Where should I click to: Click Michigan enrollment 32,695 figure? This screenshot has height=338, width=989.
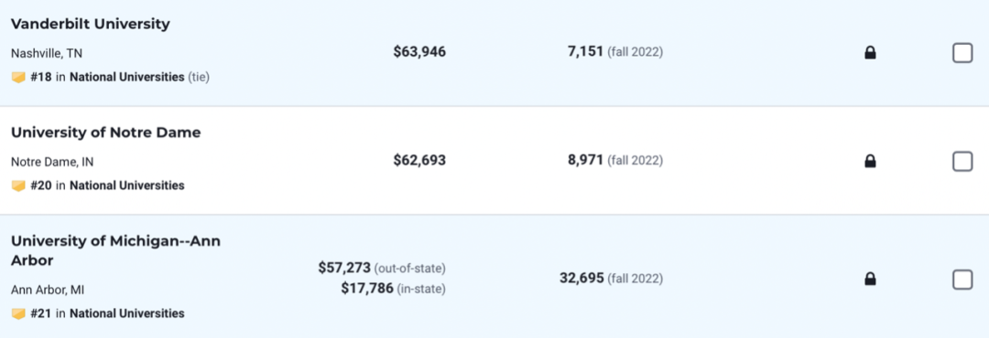coord(581,279)
